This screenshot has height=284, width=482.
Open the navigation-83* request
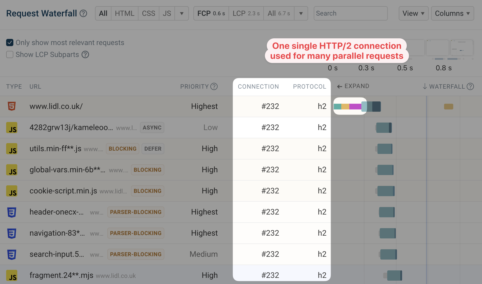point(57,233)
